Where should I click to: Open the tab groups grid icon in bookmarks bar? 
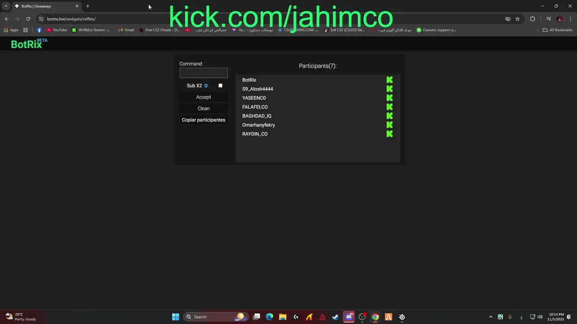click(26, 30)
